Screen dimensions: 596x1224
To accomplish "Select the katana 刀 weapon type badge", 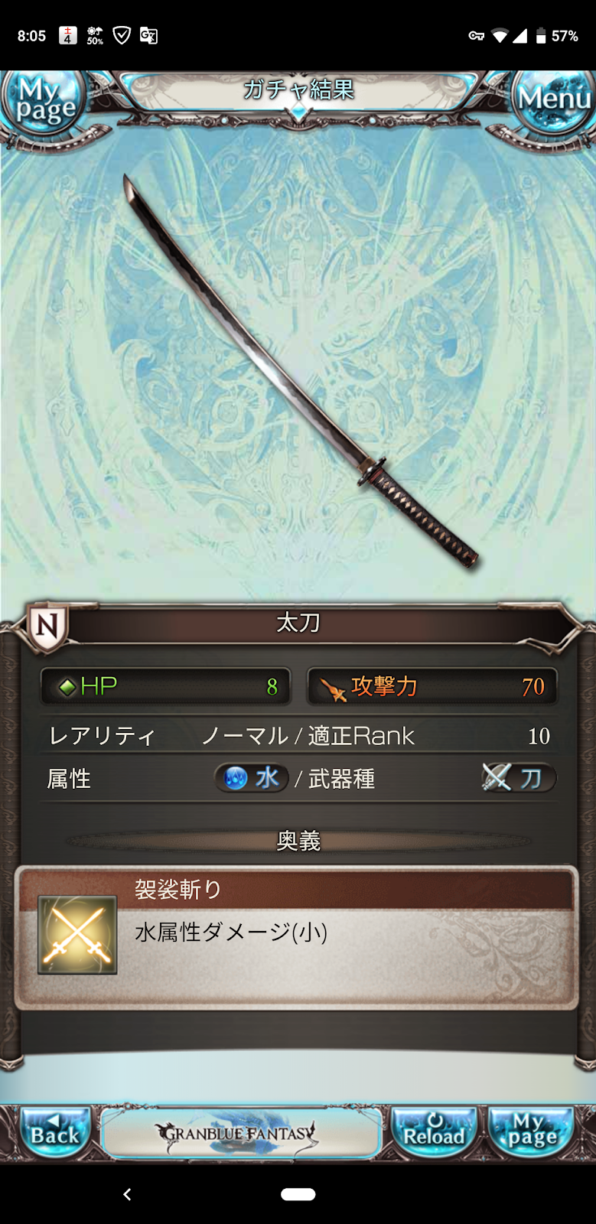I will coord(518,778).
